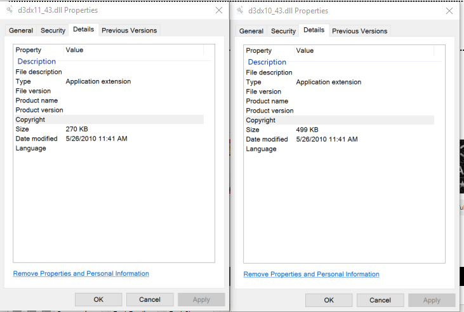Collapse Description group in d3dx11_43.dll details
Viewport: 464px width, 312px height.
pyautogui.click(x=37, y=62)
